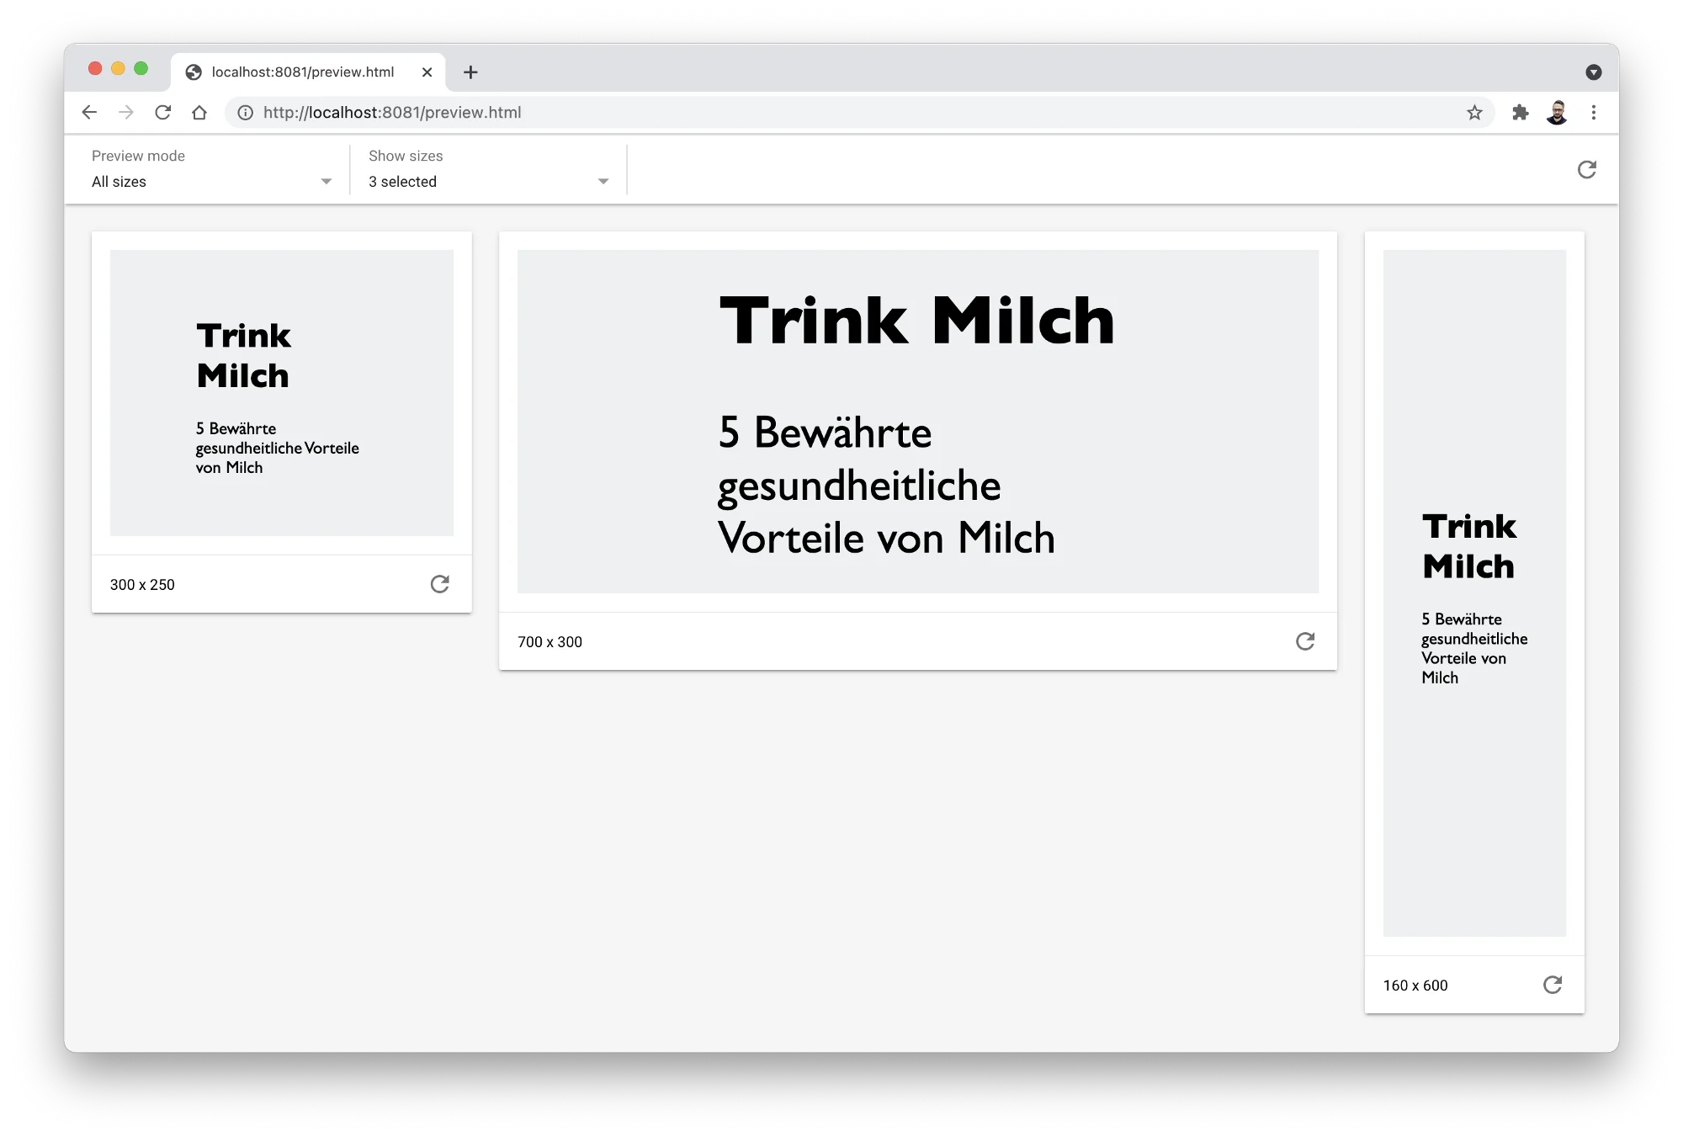Viewport: 1683px width, 1137px height.
Task: Click the tab search dropdown arrow
Action: (x=1593, y=72)
